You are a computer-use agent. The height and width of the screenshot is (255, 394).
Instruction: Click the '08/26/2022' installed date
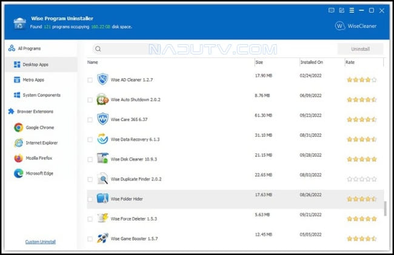click(x=310, y=195)
